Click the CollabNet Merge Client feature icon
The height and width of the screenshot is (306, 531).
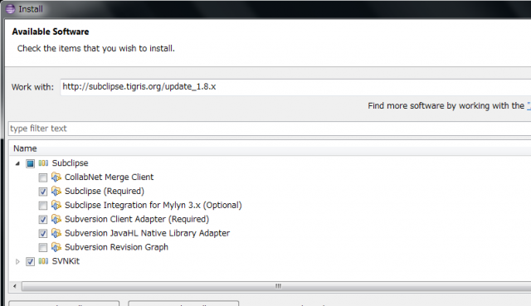coord(56,177)
